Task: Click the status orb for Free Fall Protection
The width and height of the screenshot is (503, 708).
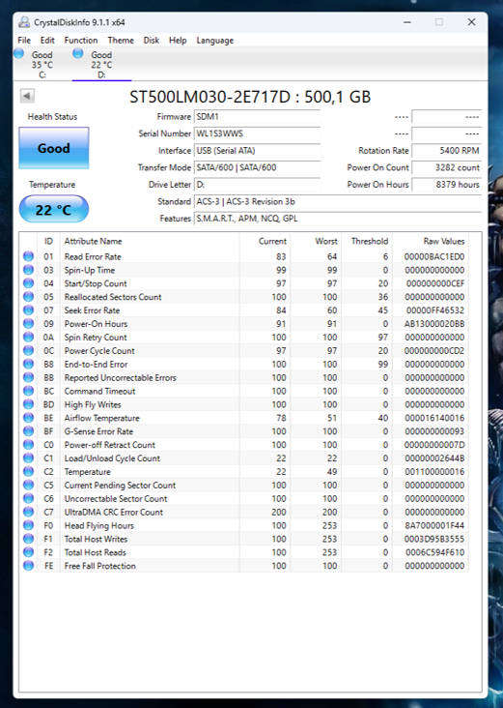Action: (x=28, y=565)
